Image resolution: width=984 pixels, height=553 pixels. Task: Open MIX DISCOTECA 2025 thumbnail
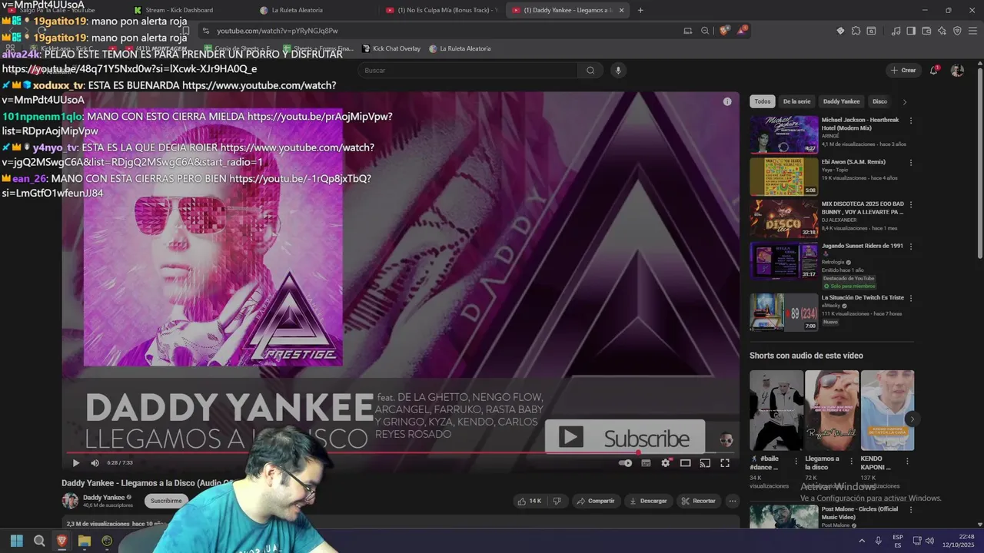(784, 219)
